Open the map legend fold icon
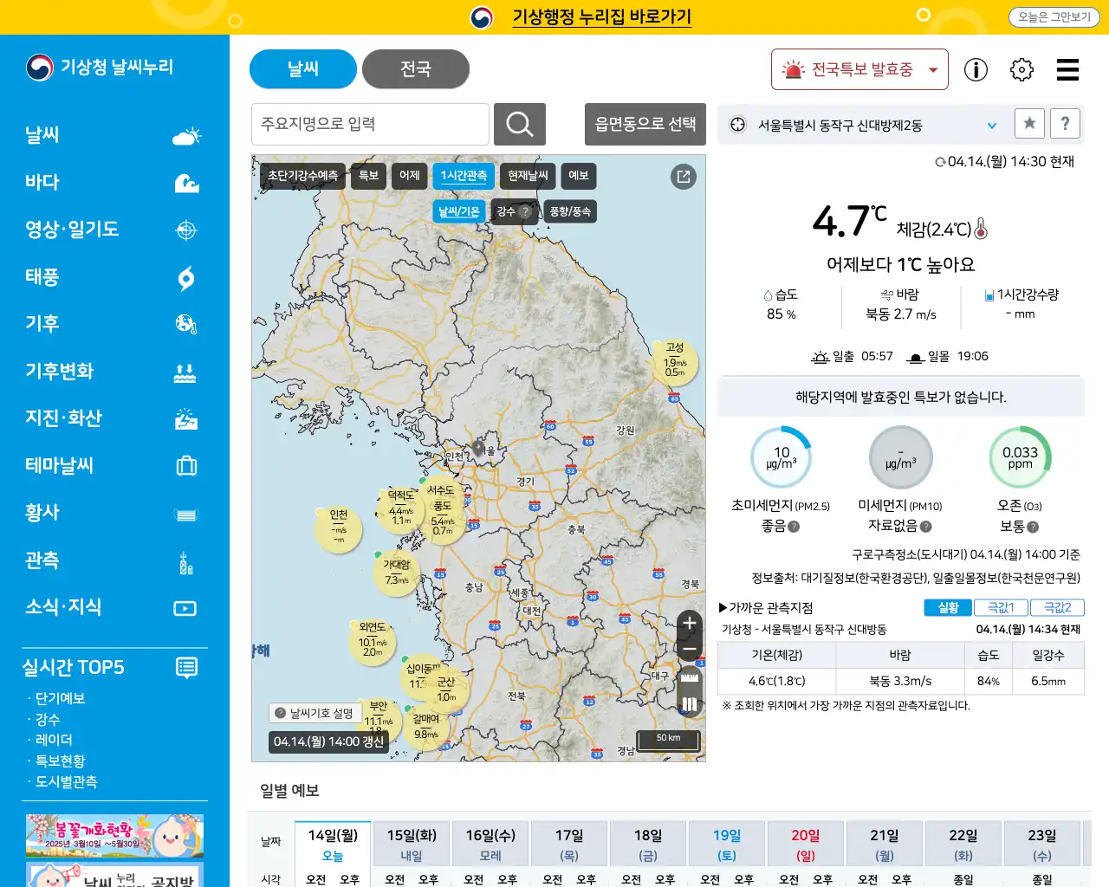 pos(689,706)
